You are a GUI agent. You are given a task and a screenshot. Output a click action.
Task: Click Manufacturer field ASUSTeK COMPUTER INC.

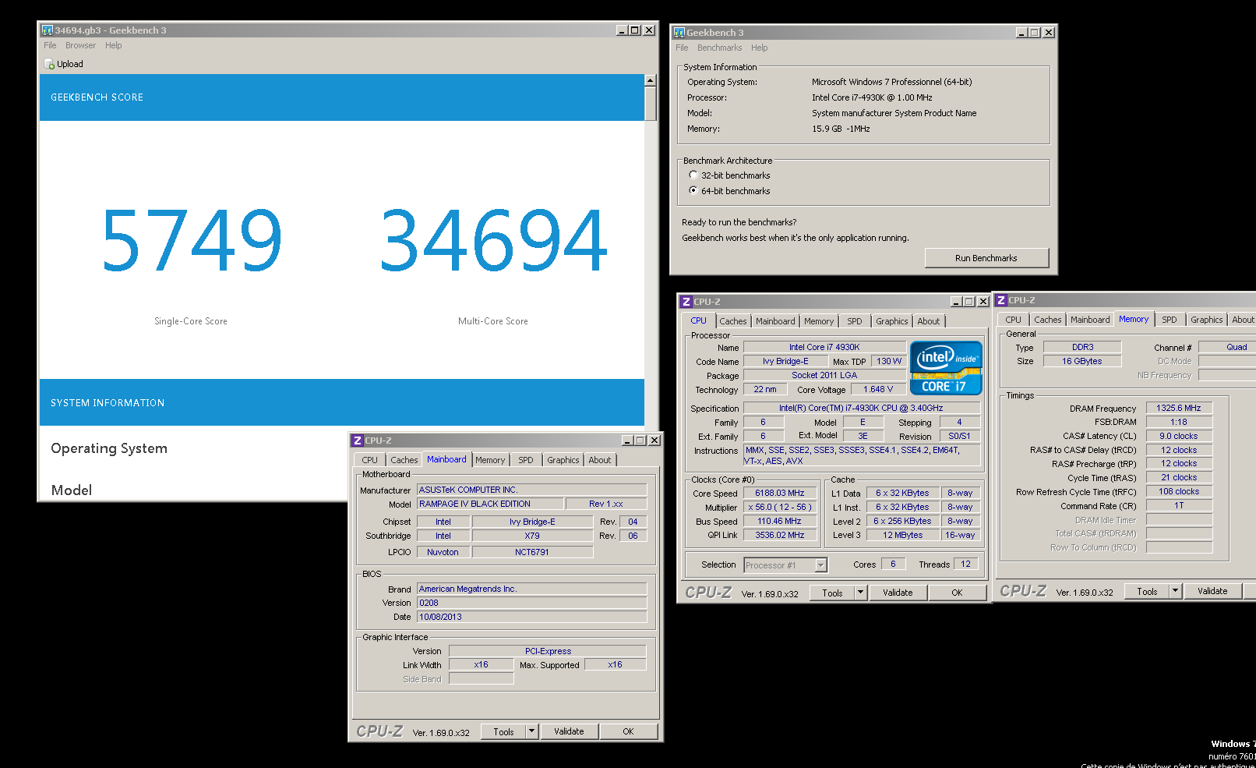pos(532,490)
